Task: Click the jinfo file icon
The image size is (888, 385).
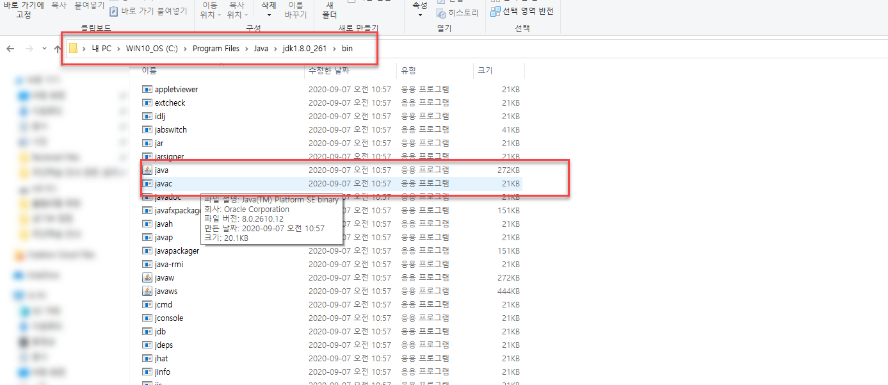Action: [x=147, y=372]
